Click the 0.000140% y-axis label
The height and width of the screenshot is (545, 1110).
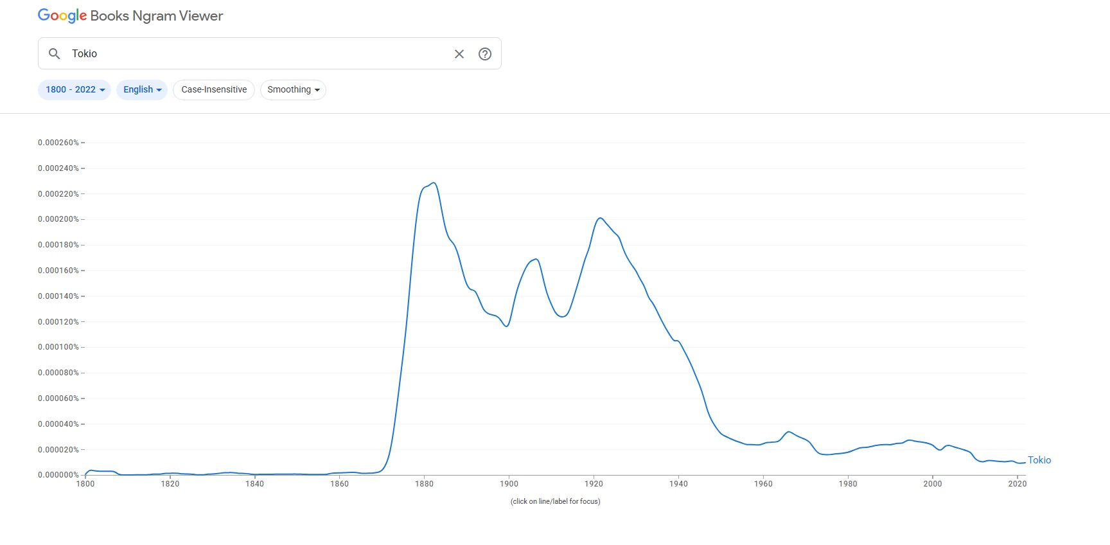[58, 296]
